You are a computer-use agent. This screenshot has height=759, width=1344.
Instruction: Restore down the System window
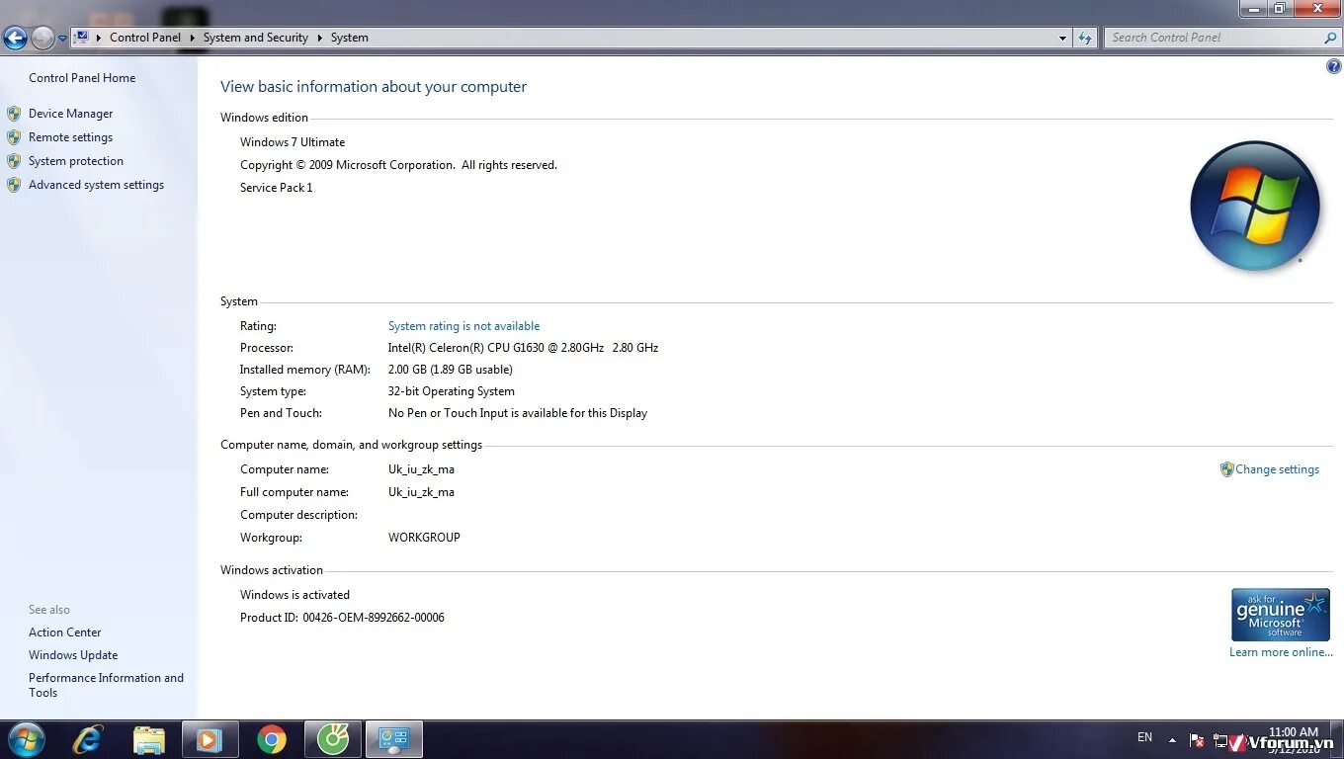click(x=1280, y=9)
